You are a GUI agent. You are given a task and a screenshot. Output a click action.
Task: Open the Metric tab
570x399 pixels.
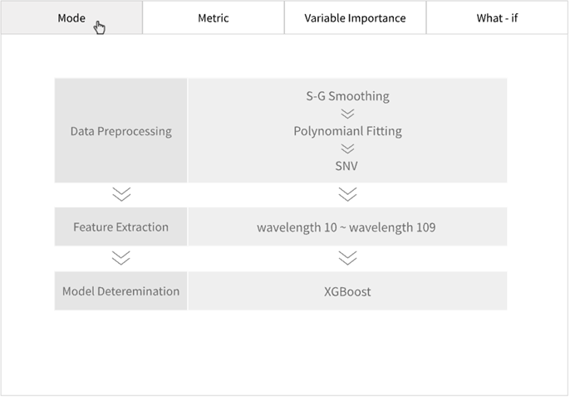click(x=214, y=17)
